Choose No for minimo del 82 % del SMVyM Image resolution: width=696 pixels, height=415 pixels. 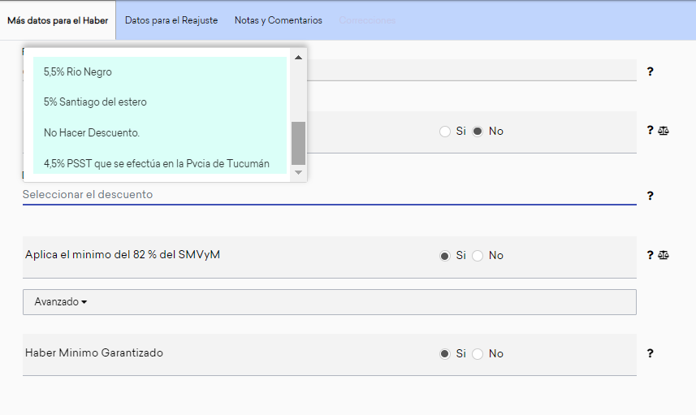pos(478,256)
